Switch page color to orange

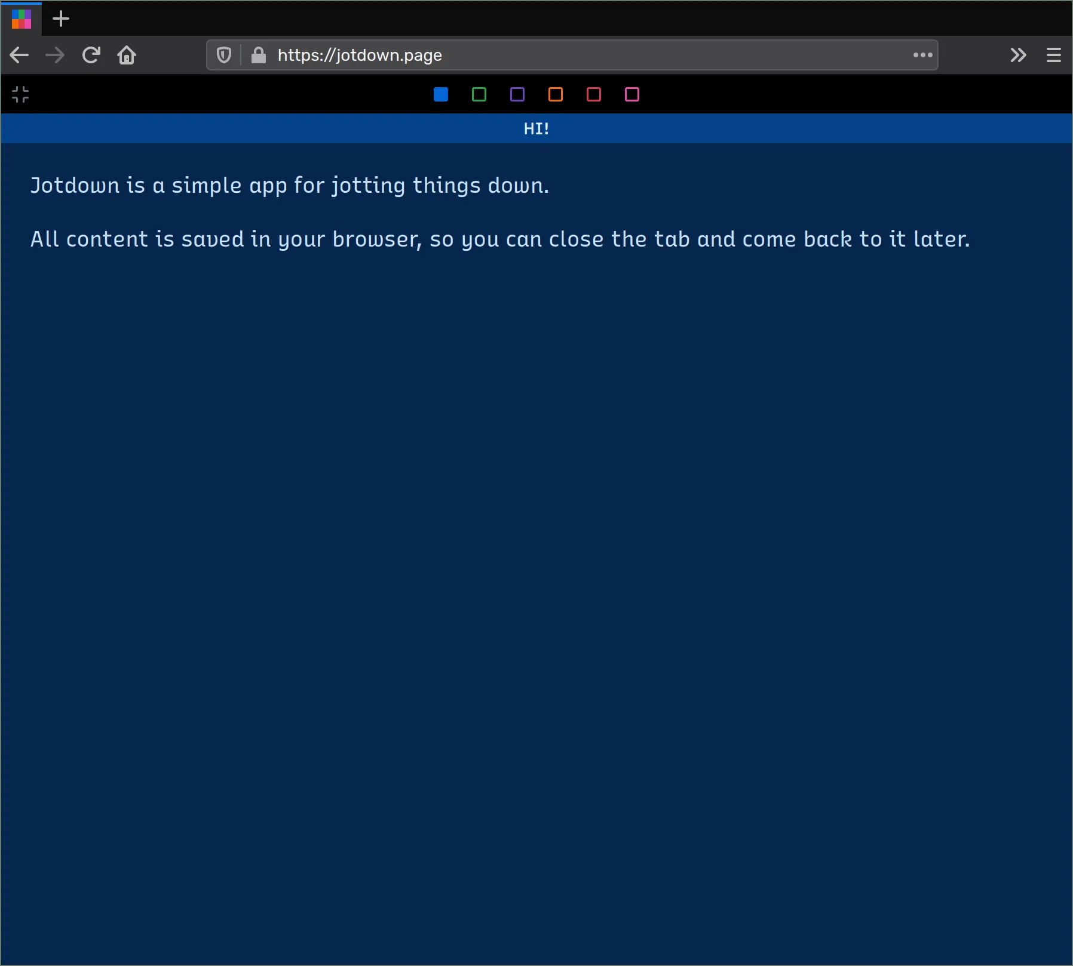coord(555,94)
